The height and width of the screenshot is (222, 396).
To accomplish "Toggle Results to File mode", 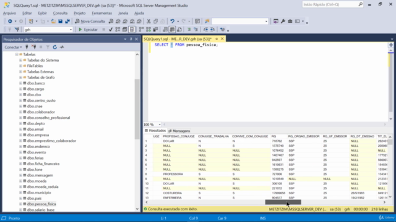I will coord(179,30).
